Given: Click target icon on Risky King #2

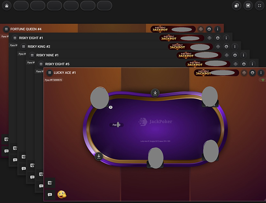Looking at the screenshot, I should click(x=218, y=47).
